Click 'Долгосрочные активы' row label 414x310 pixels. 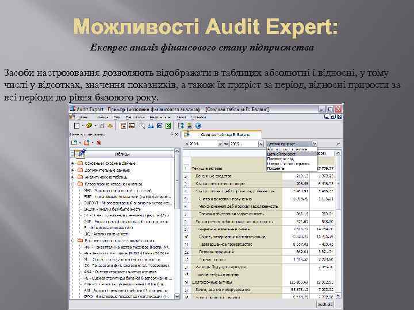212,282
